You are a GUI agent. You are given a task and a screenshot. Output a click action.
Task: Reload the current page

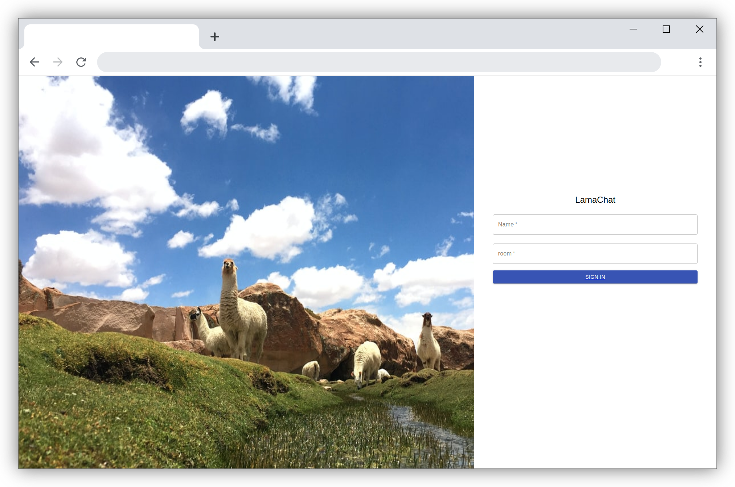[x=81, y=62]
